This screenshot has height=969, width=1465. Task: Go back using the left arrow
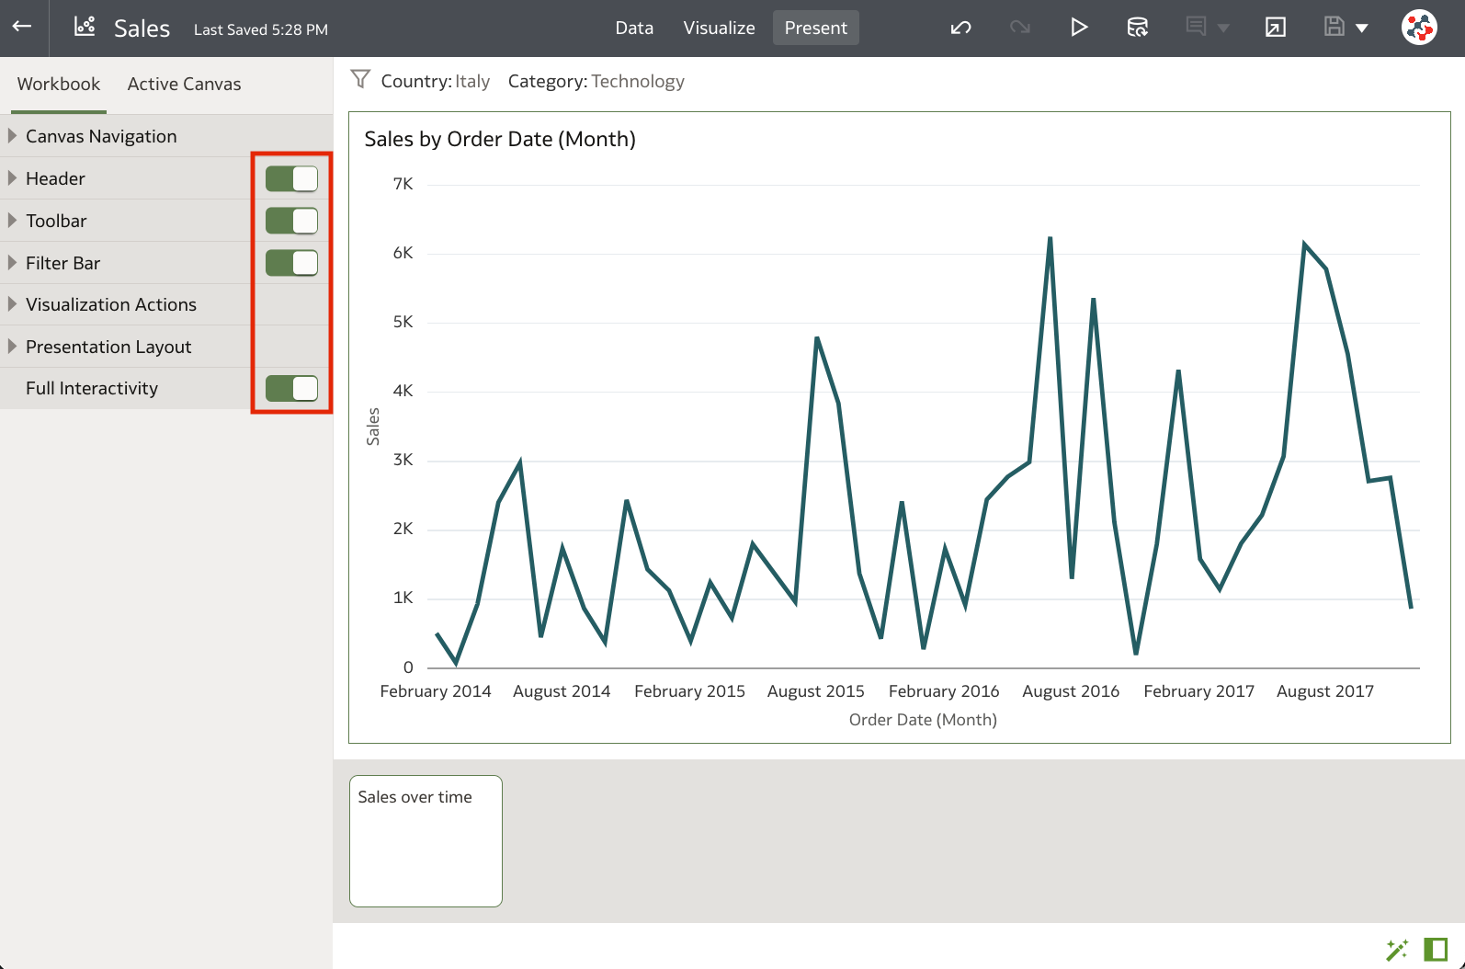[x=22, y=27]
